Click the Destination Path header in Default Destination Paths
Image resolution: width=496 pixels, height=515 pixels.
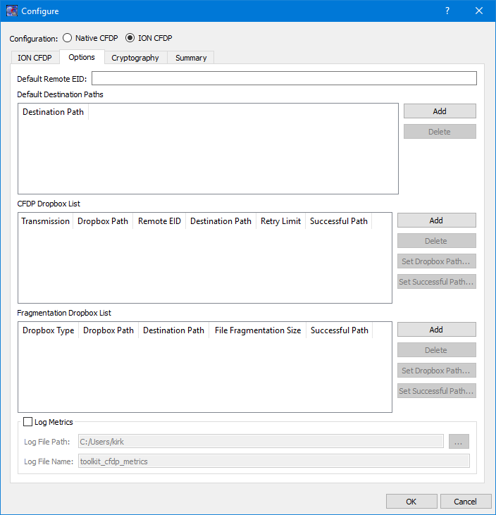coord(53,112)
